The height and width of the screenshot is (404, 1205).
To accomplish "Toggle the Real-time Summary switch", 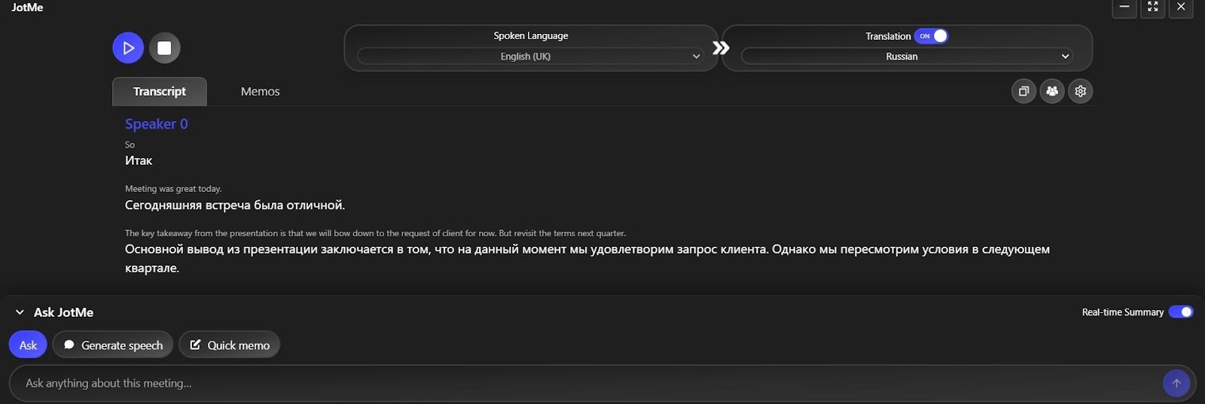I will (x=1180, y=312).
